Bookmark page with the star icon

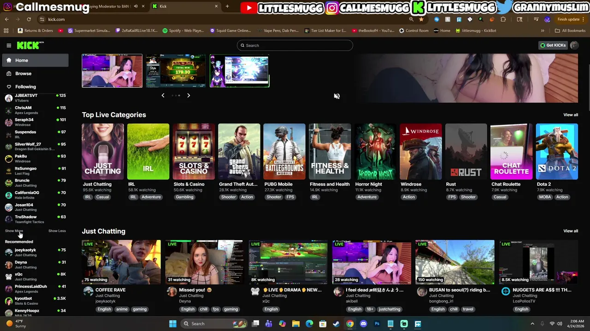421,19
